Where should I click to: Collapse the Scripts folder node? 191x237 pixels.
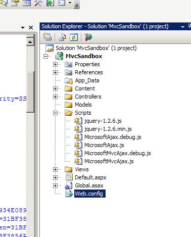[x=55, y=113]
